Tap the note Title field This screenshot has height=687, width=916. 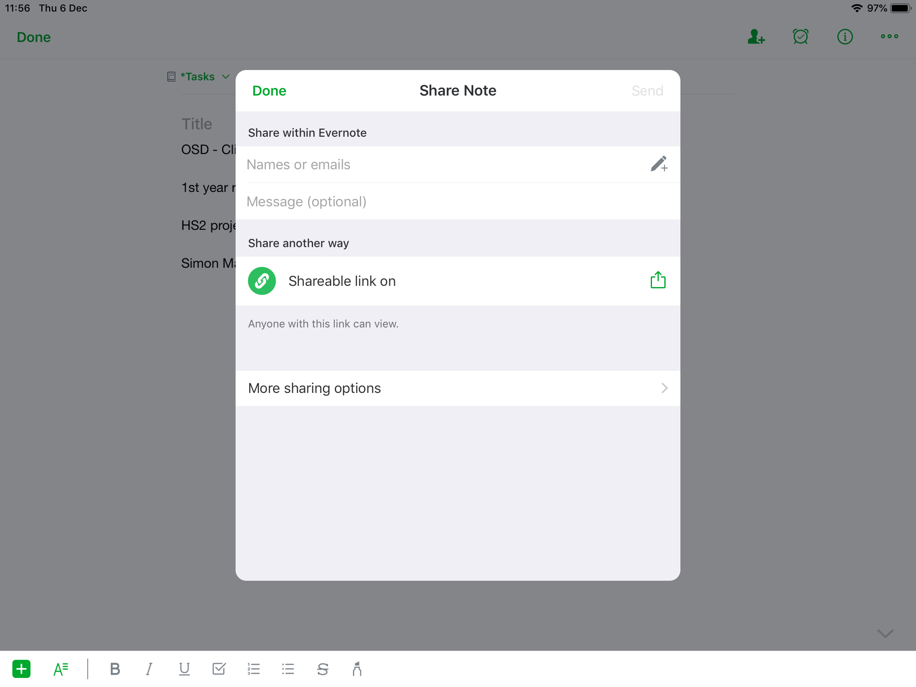coord(197,124)
